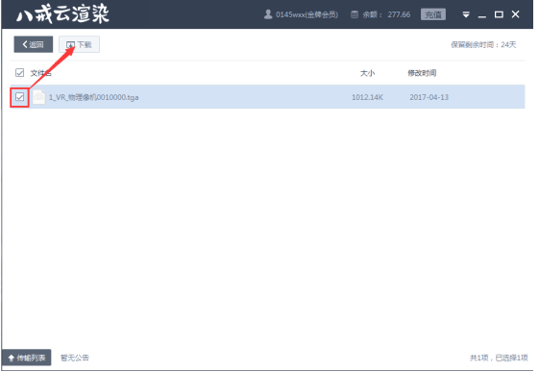The image size is (539, 372).
Task: Click the 共1项，已选择1项 status text
Action: 499,358
